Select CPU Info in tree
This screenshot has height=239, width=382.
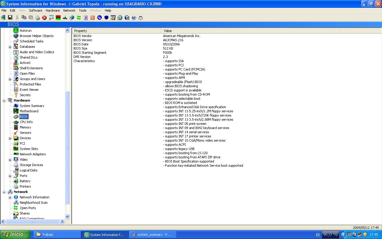click(x=26, y=122)
